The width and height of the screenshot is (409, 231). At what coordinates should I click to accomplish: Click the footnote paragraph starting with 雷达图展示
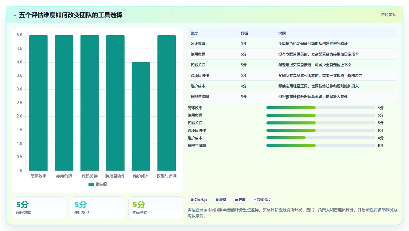pos(292,213)
